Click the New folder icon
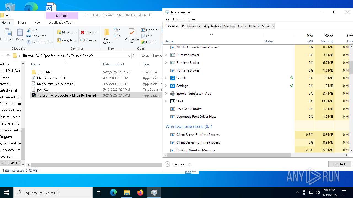353x198 pixels. (107, 32)
